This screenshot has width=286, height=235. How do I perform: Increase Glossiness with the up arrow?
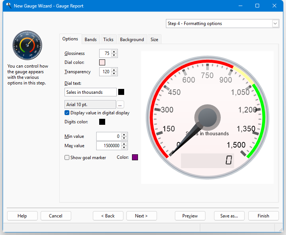click(x=114, y=52)
